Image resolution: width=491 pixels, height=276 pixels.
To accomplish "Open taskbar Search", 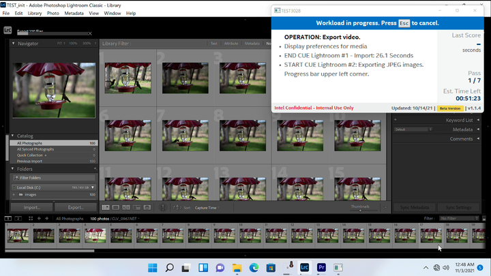I will point(169,268).
